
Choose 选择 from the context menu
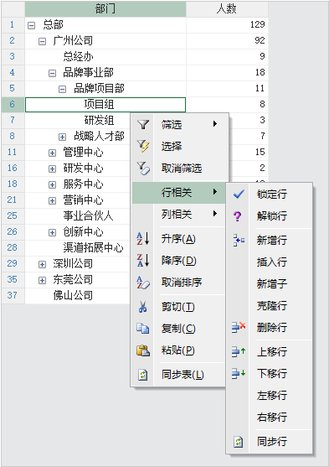[x=179, y=146]
